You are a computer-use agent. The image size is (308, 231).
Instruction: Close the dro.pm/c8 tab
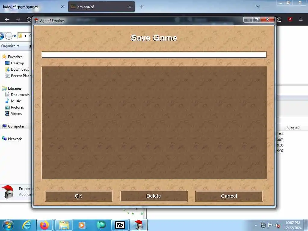click(x=130, y=7)
